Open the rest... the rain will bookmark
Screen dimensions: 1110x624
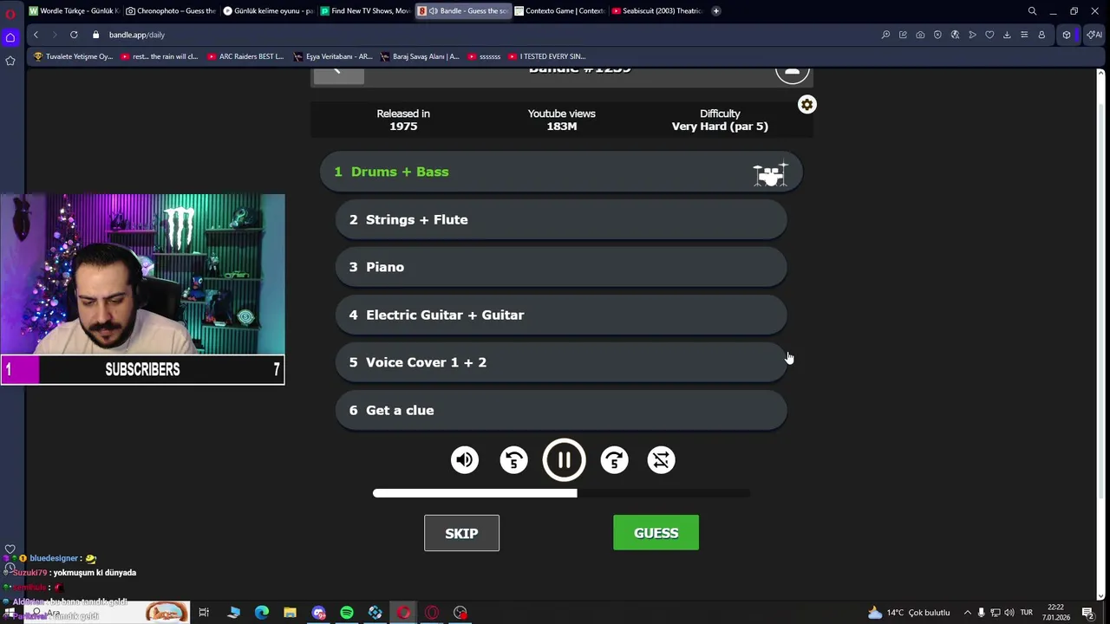coord(160,56)
